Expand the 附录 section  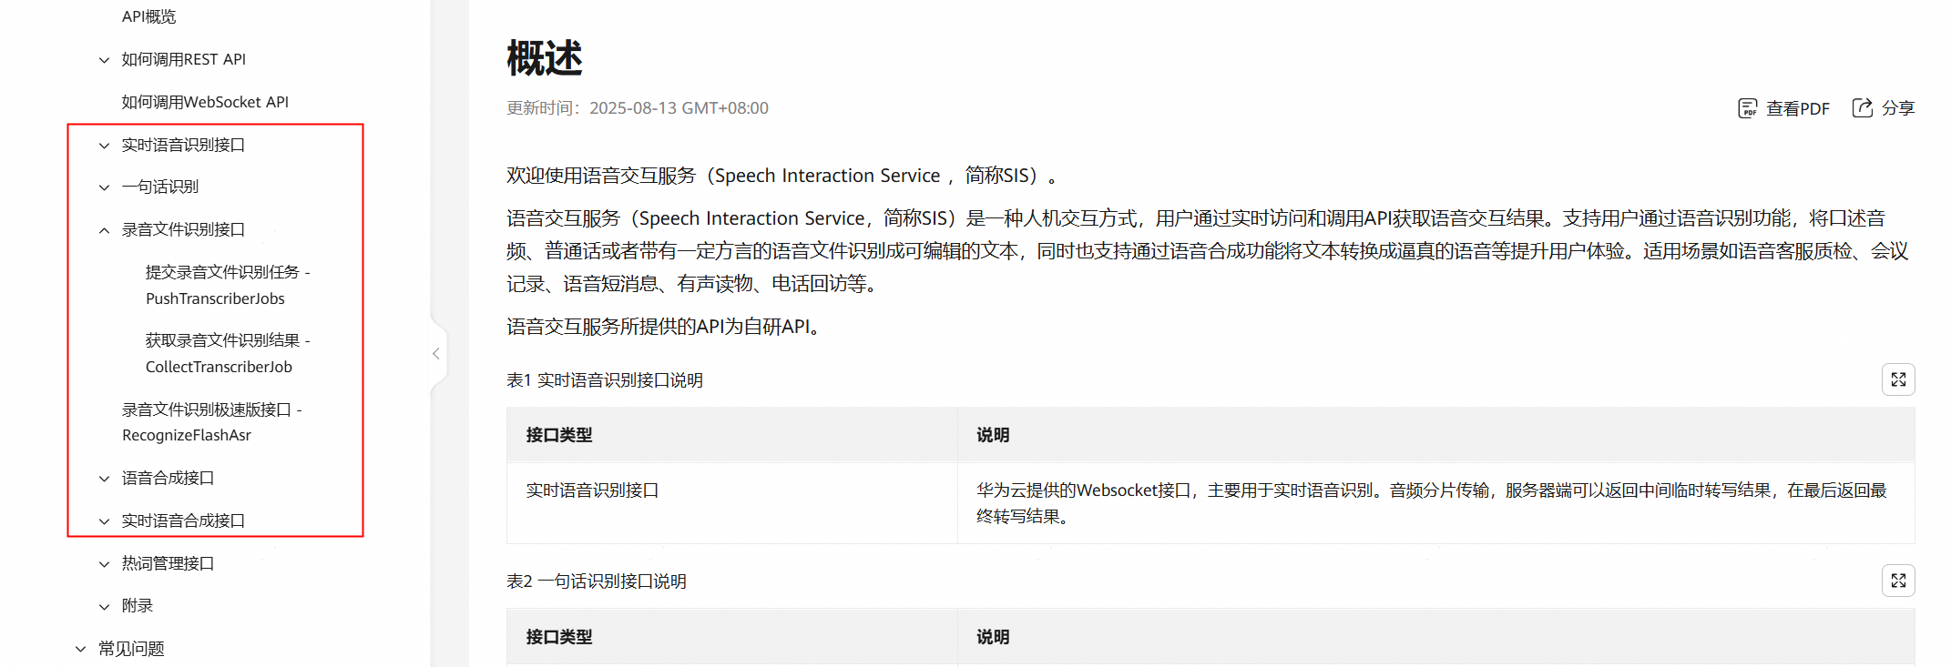[x=105, y=607]
